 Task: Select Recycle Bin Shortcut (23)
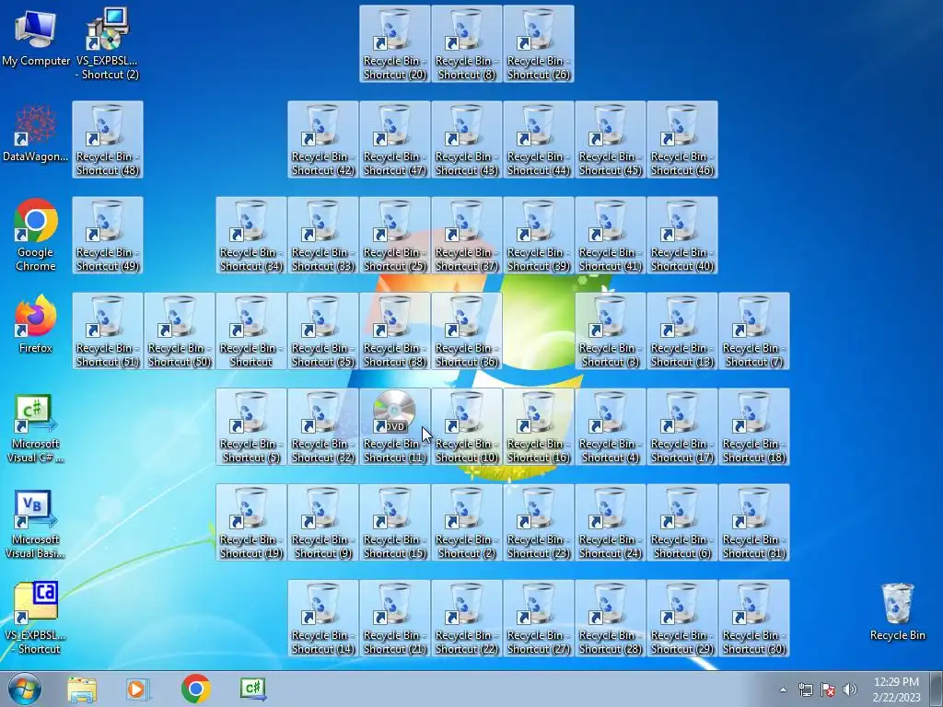538,523
